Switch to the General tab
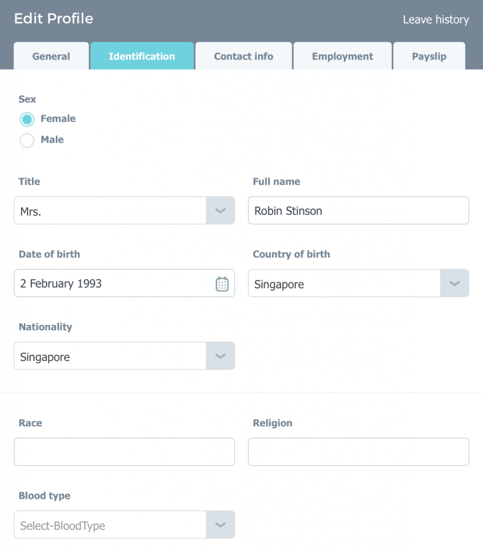 point(51,56)
